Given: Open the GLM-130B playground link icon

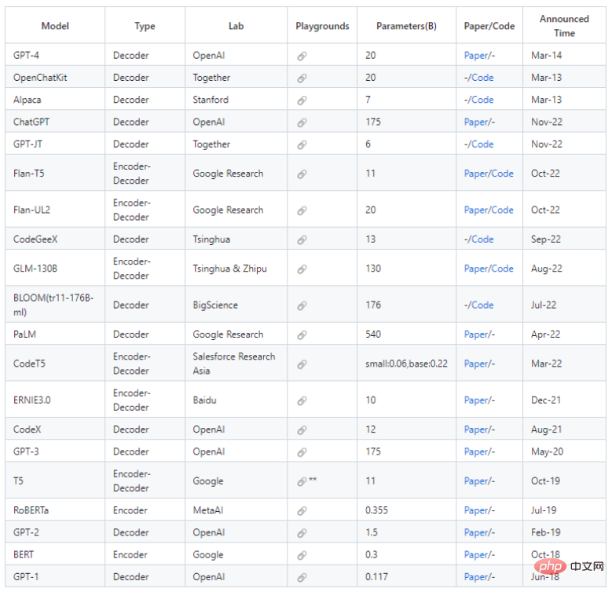Looking at the screenshot, I should tap(302, 269).
